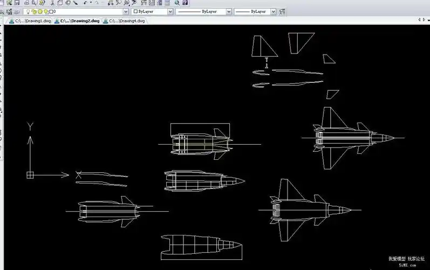Open the ByLayer color dropdown
The width and height of the screenshot is (430, 270).
tap(170, 11)
